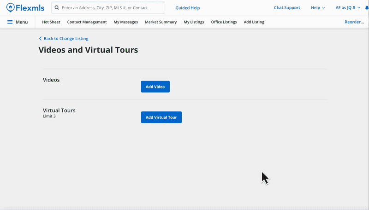Select Add Listing in the navigation bar
The height and width of the screenshot is (210, 369).
pos(254,22)
